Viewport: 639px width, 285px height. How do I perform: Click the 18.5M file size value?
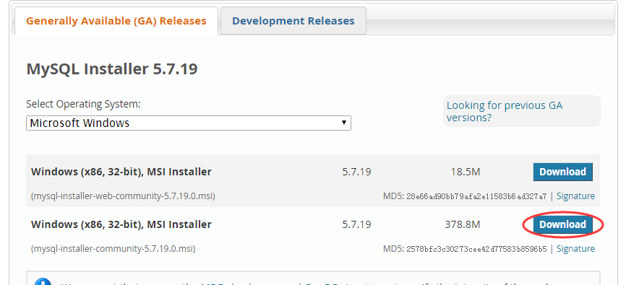coord(466,172)
